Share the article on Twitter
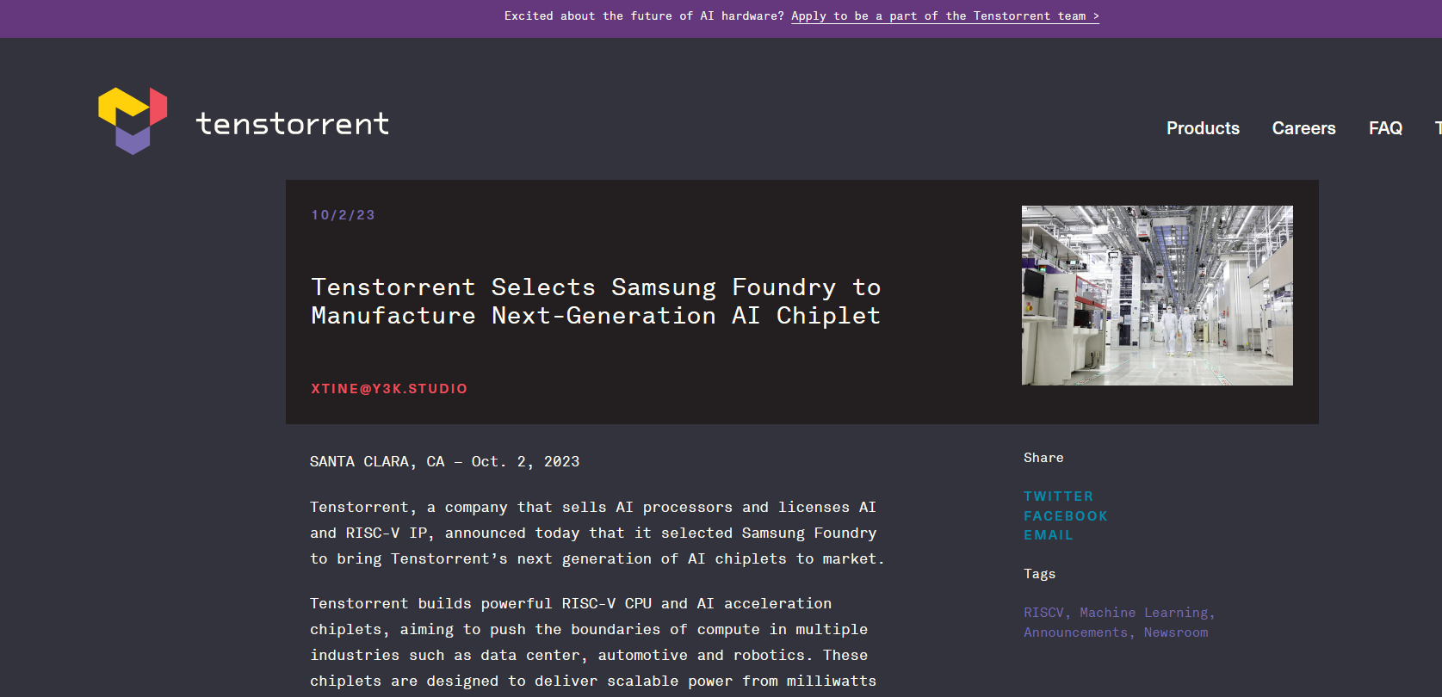This screenshot has height=697, width=1442. pos(1058,497)
